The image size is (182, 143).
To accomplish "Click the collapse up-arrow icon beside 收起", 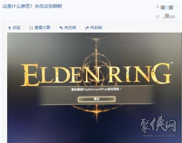I will 9,28.
